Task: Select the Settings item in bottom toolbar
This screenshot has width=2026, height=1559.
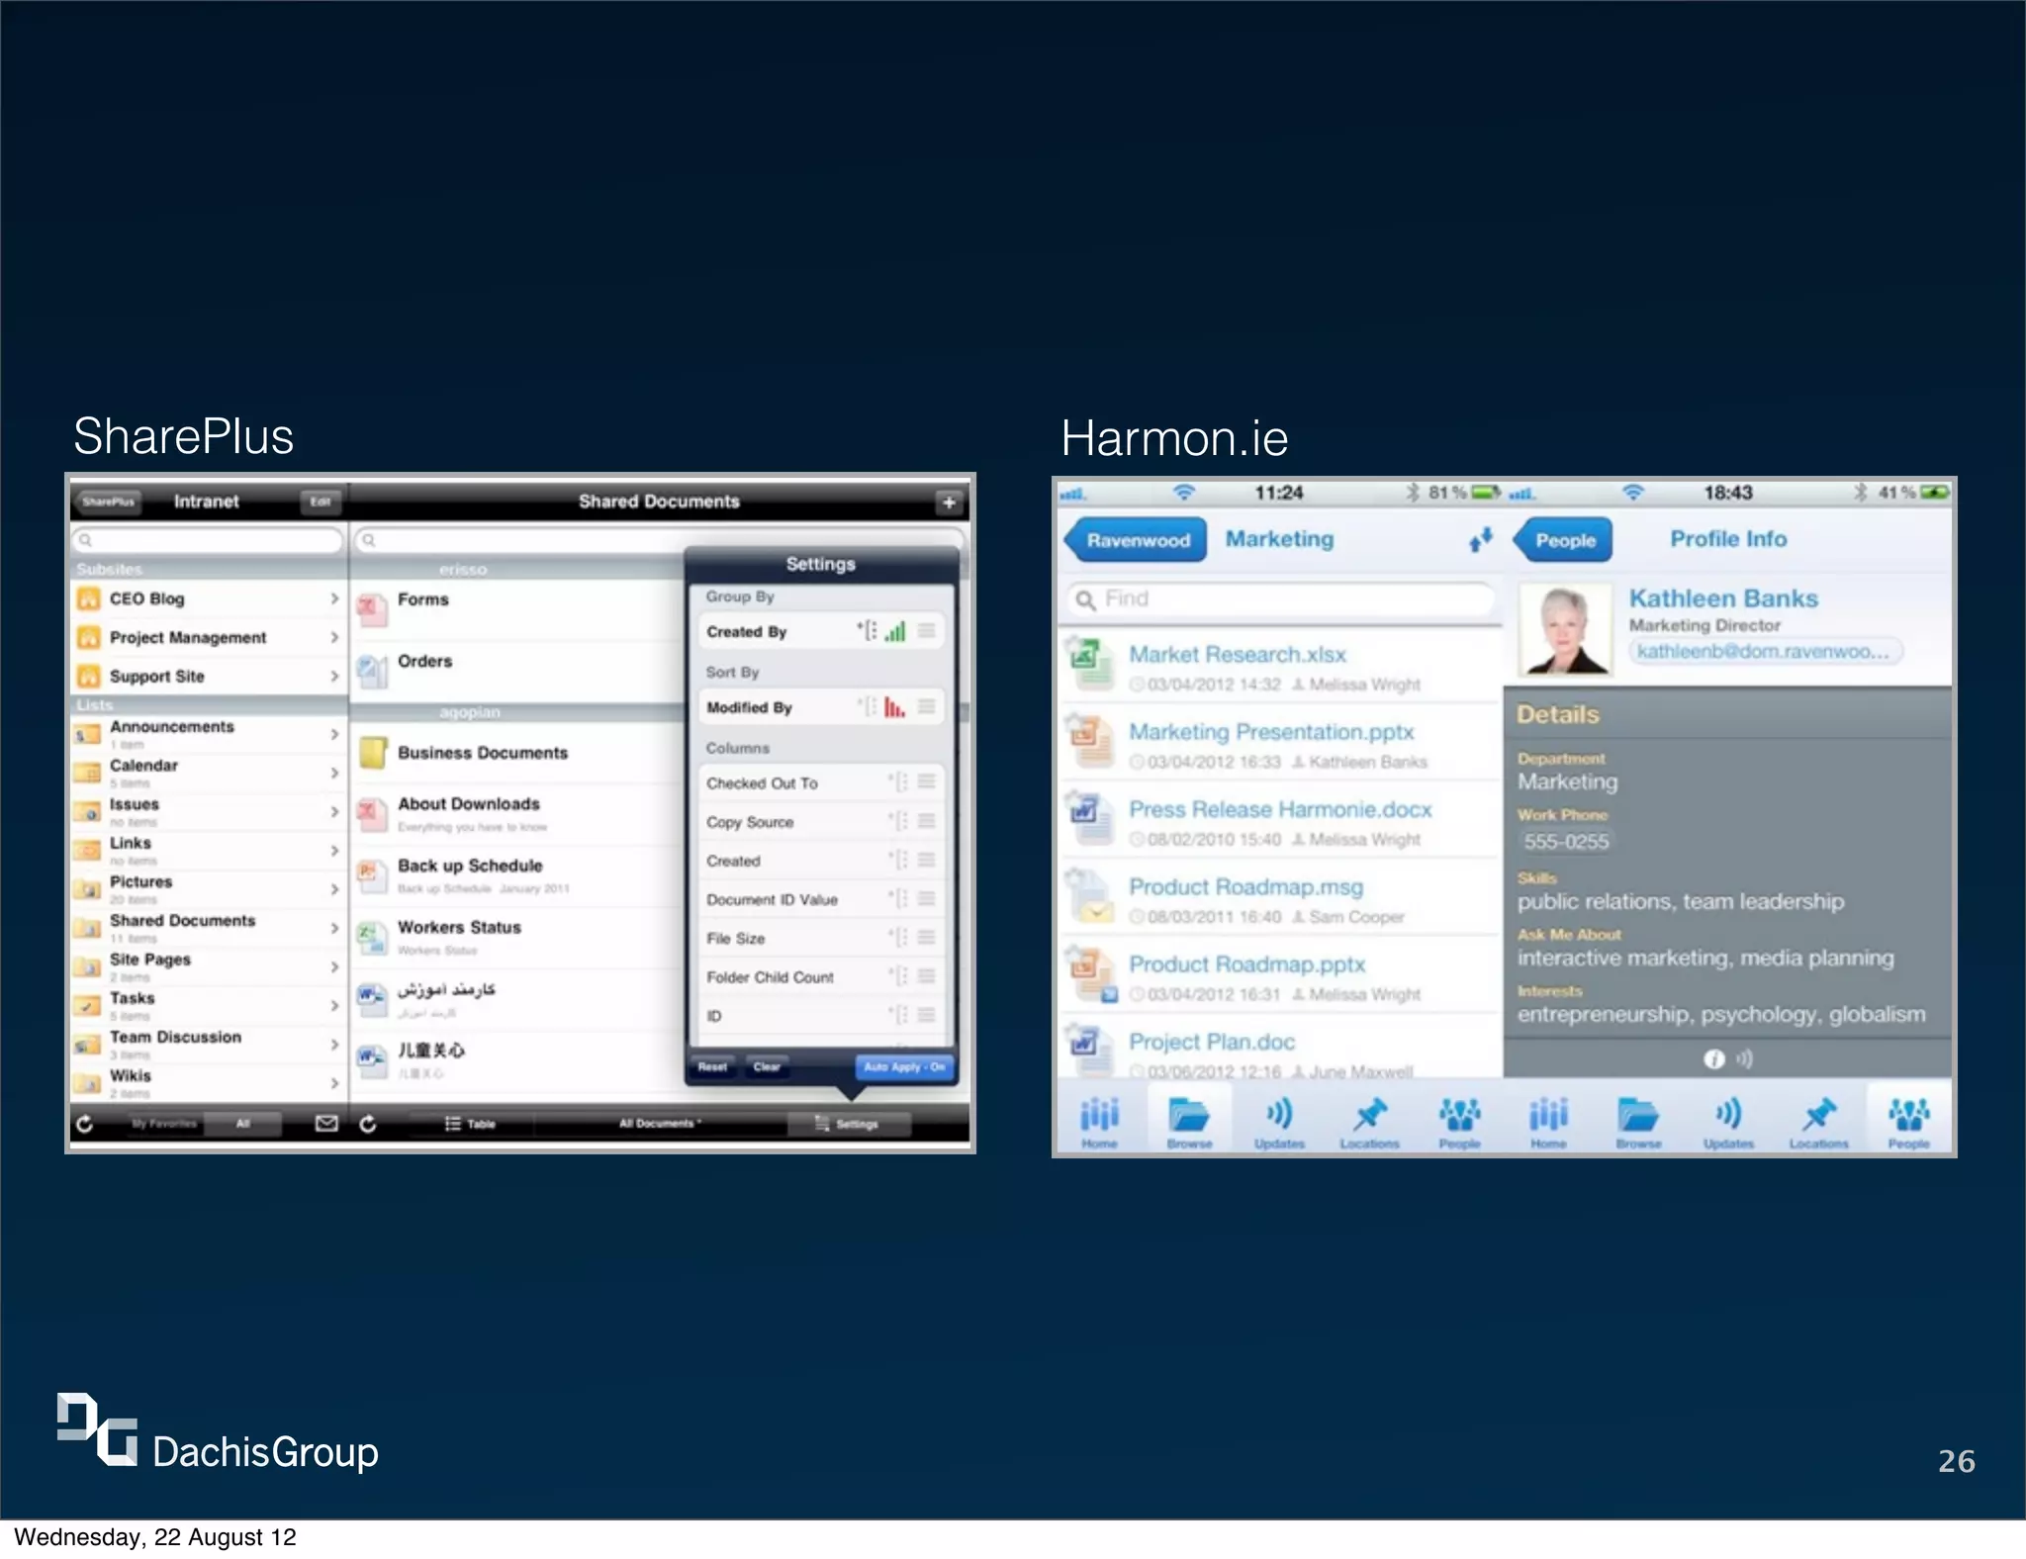Action: pos(848,1124)
